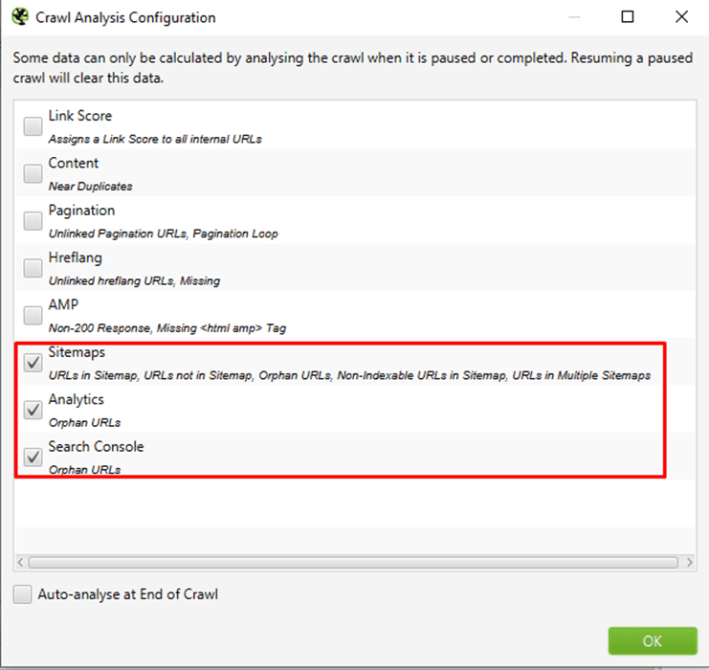Enable Auto-analyse at End of Crawl
Image resolution: width=709 pixels, height=670 pixels.
[22, 594]
